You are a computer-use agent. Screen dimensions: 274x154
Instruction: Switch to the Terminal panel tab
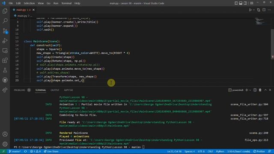click(x=40, y=90)
